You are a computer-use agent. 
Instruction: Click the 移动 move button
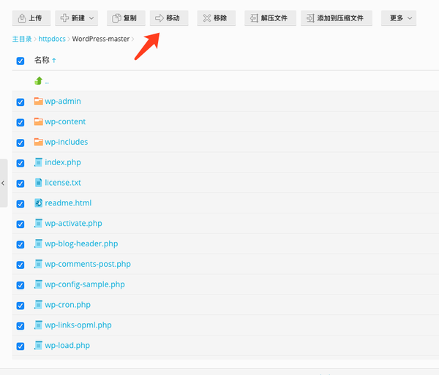coord(169,18)
